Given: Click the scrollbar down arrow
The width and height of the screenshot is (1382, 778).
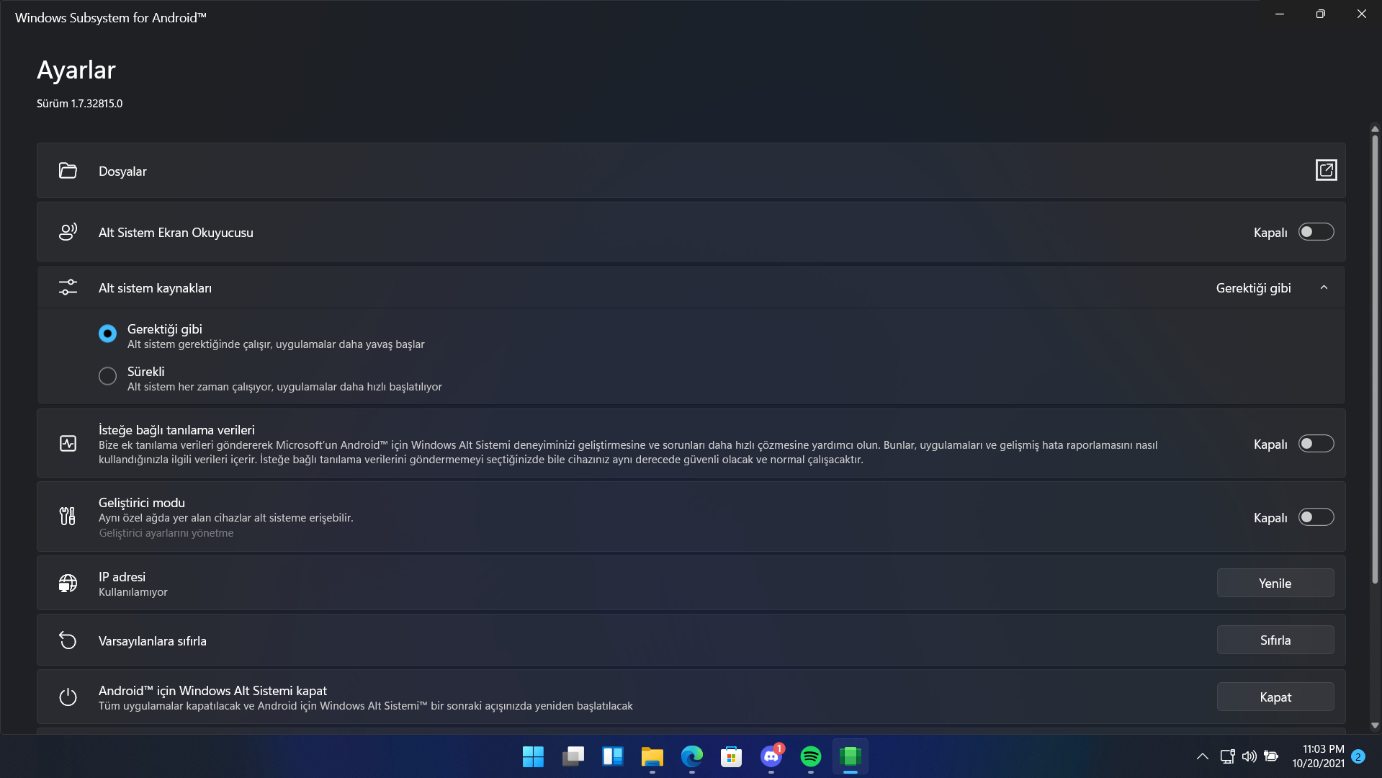Looking at the screenshot, I should click(1375, 726).
